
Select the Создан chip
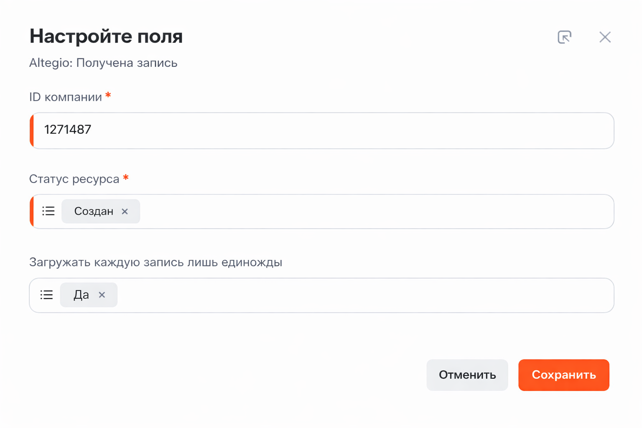tap(94, 211)
